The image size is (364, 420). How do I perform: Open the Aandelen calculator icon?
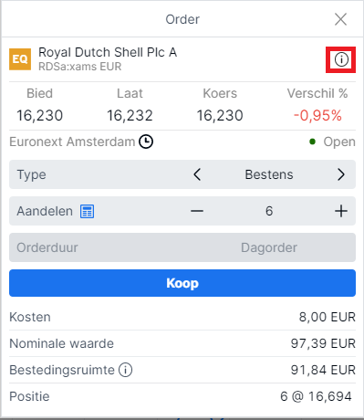pyautogui.click(x=87, y=211)
